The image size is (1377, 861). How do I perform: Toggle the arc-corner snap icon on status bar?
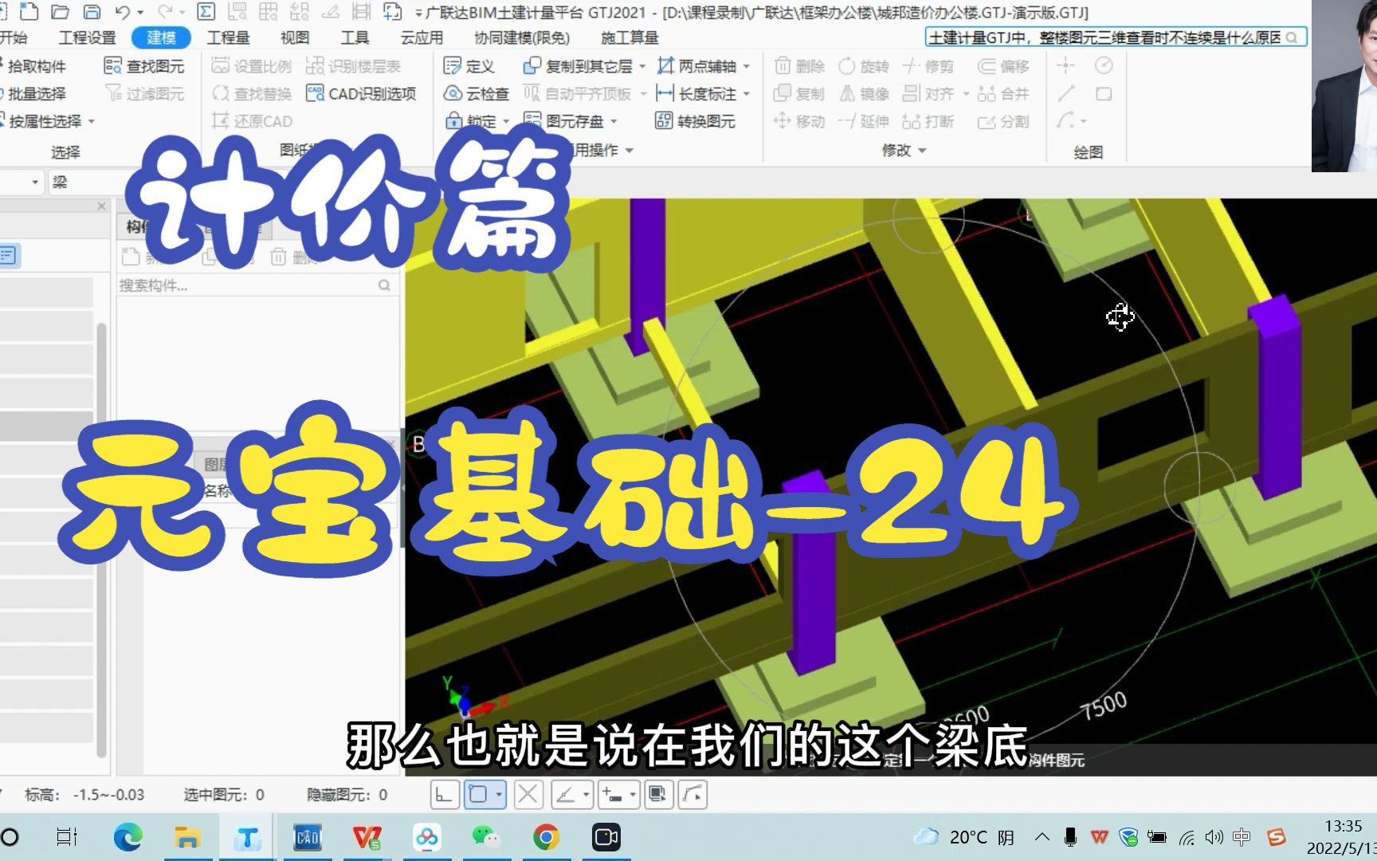click(x=693, y=795)
